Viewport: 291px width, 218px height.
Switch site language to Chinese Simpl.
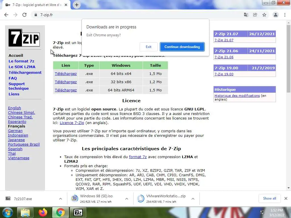coord(22,112)
